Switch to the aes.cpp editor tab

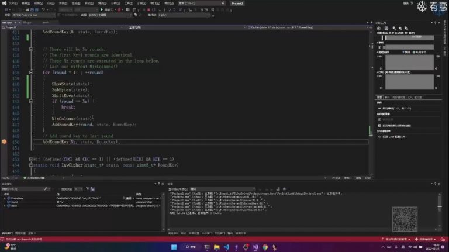point(8,22)
